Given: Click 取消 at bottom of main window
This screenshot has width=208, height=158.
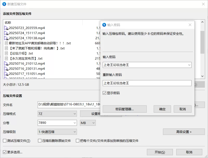Looking at the screenshot, I should pos(189,152).
